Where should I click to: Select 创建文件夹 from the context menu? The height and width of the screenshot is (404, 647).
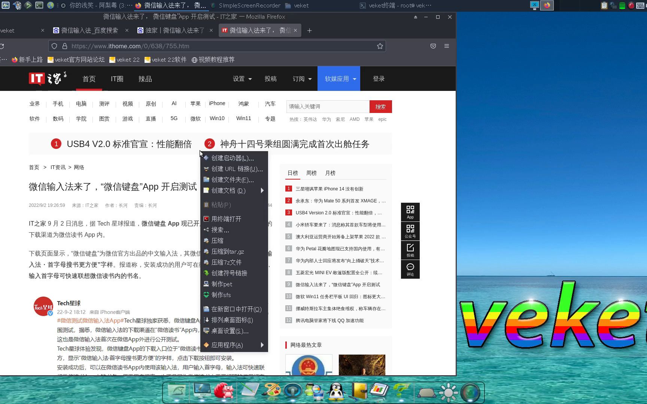(x=234, y=180)
